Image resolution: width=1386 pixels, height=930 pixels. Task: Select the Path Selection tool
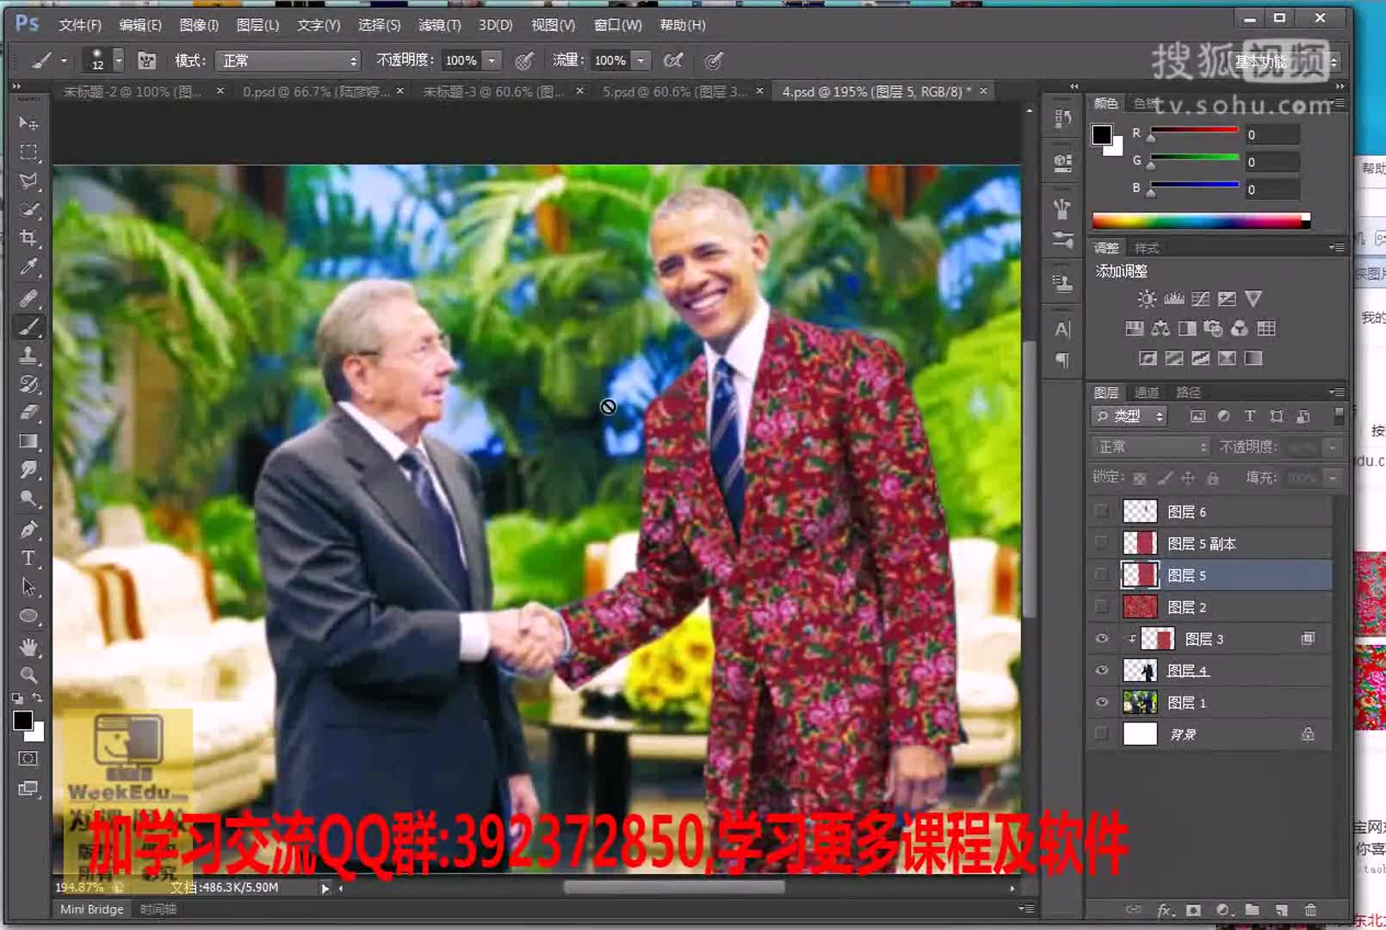[x=28, y=586]
